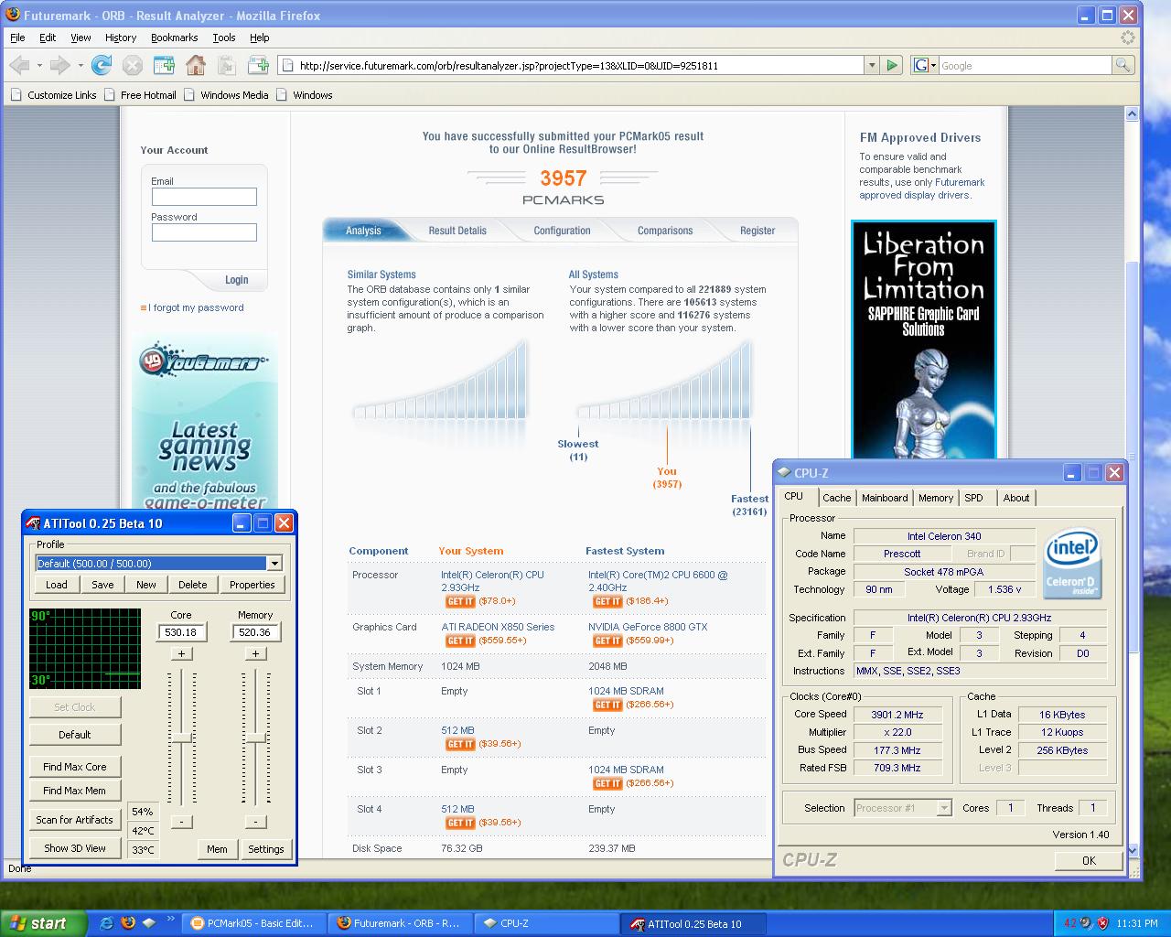Switch to CPU-Z Cache tab
Viewport: 1171px width, 937px height.
click(836, 498)
